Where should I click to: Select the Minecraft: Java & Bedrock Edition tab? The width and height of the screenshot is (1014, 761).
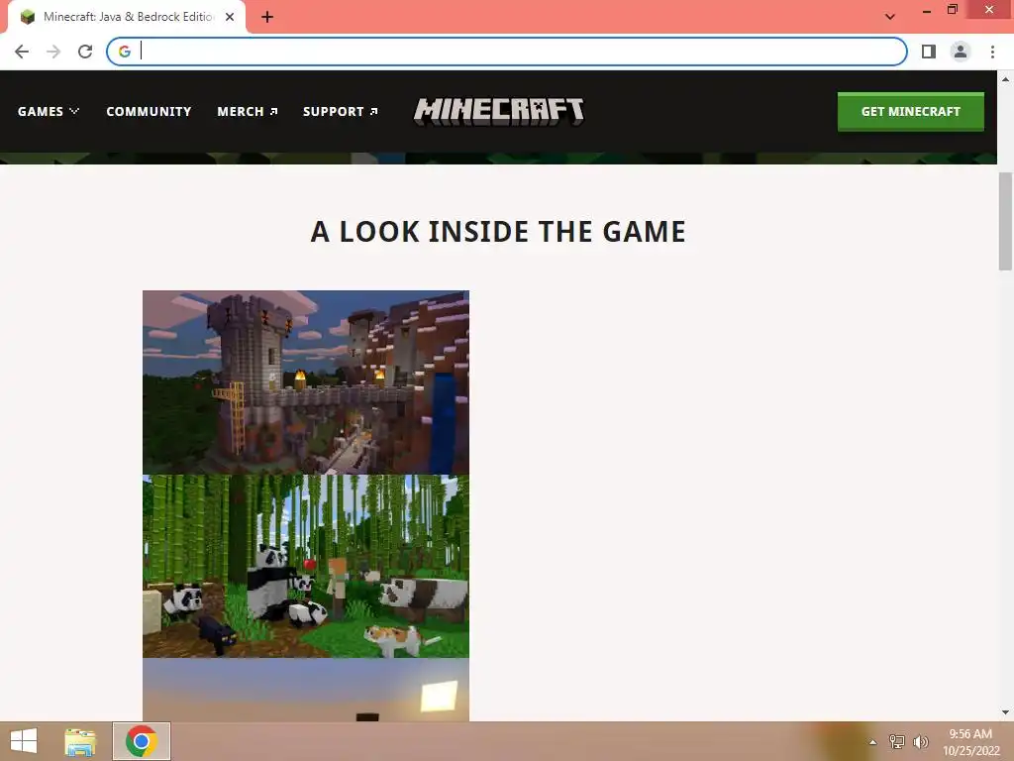point(128,17)
